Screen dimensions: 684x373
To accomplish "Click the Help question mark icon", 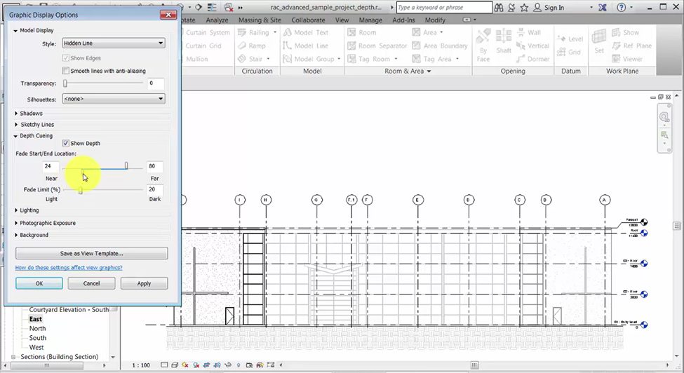I will (622, 8).
